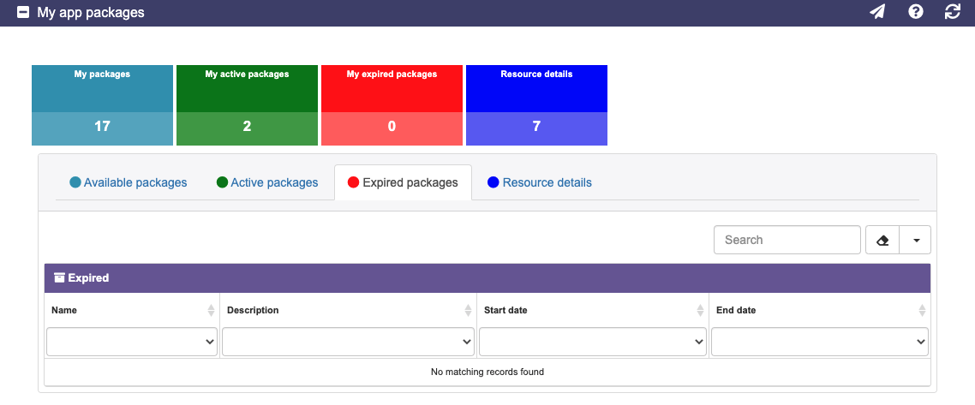
Task: Select the Expired packages tab
Action: tap(403, 182)
